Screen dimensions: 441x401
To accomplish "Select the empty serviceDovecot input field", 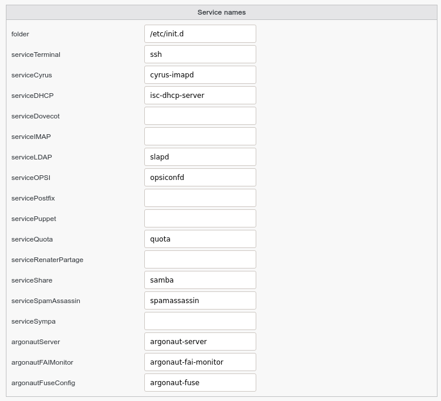I will pos(200,116).
